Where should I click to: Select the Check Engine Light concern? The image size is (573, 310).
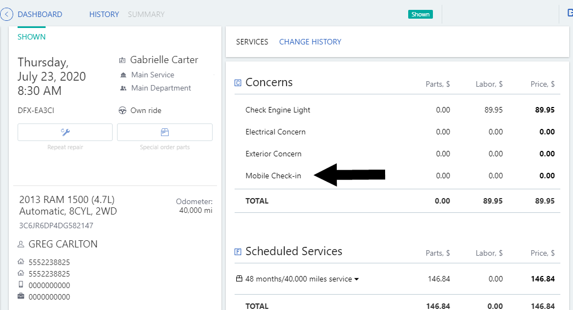[277, 110]
